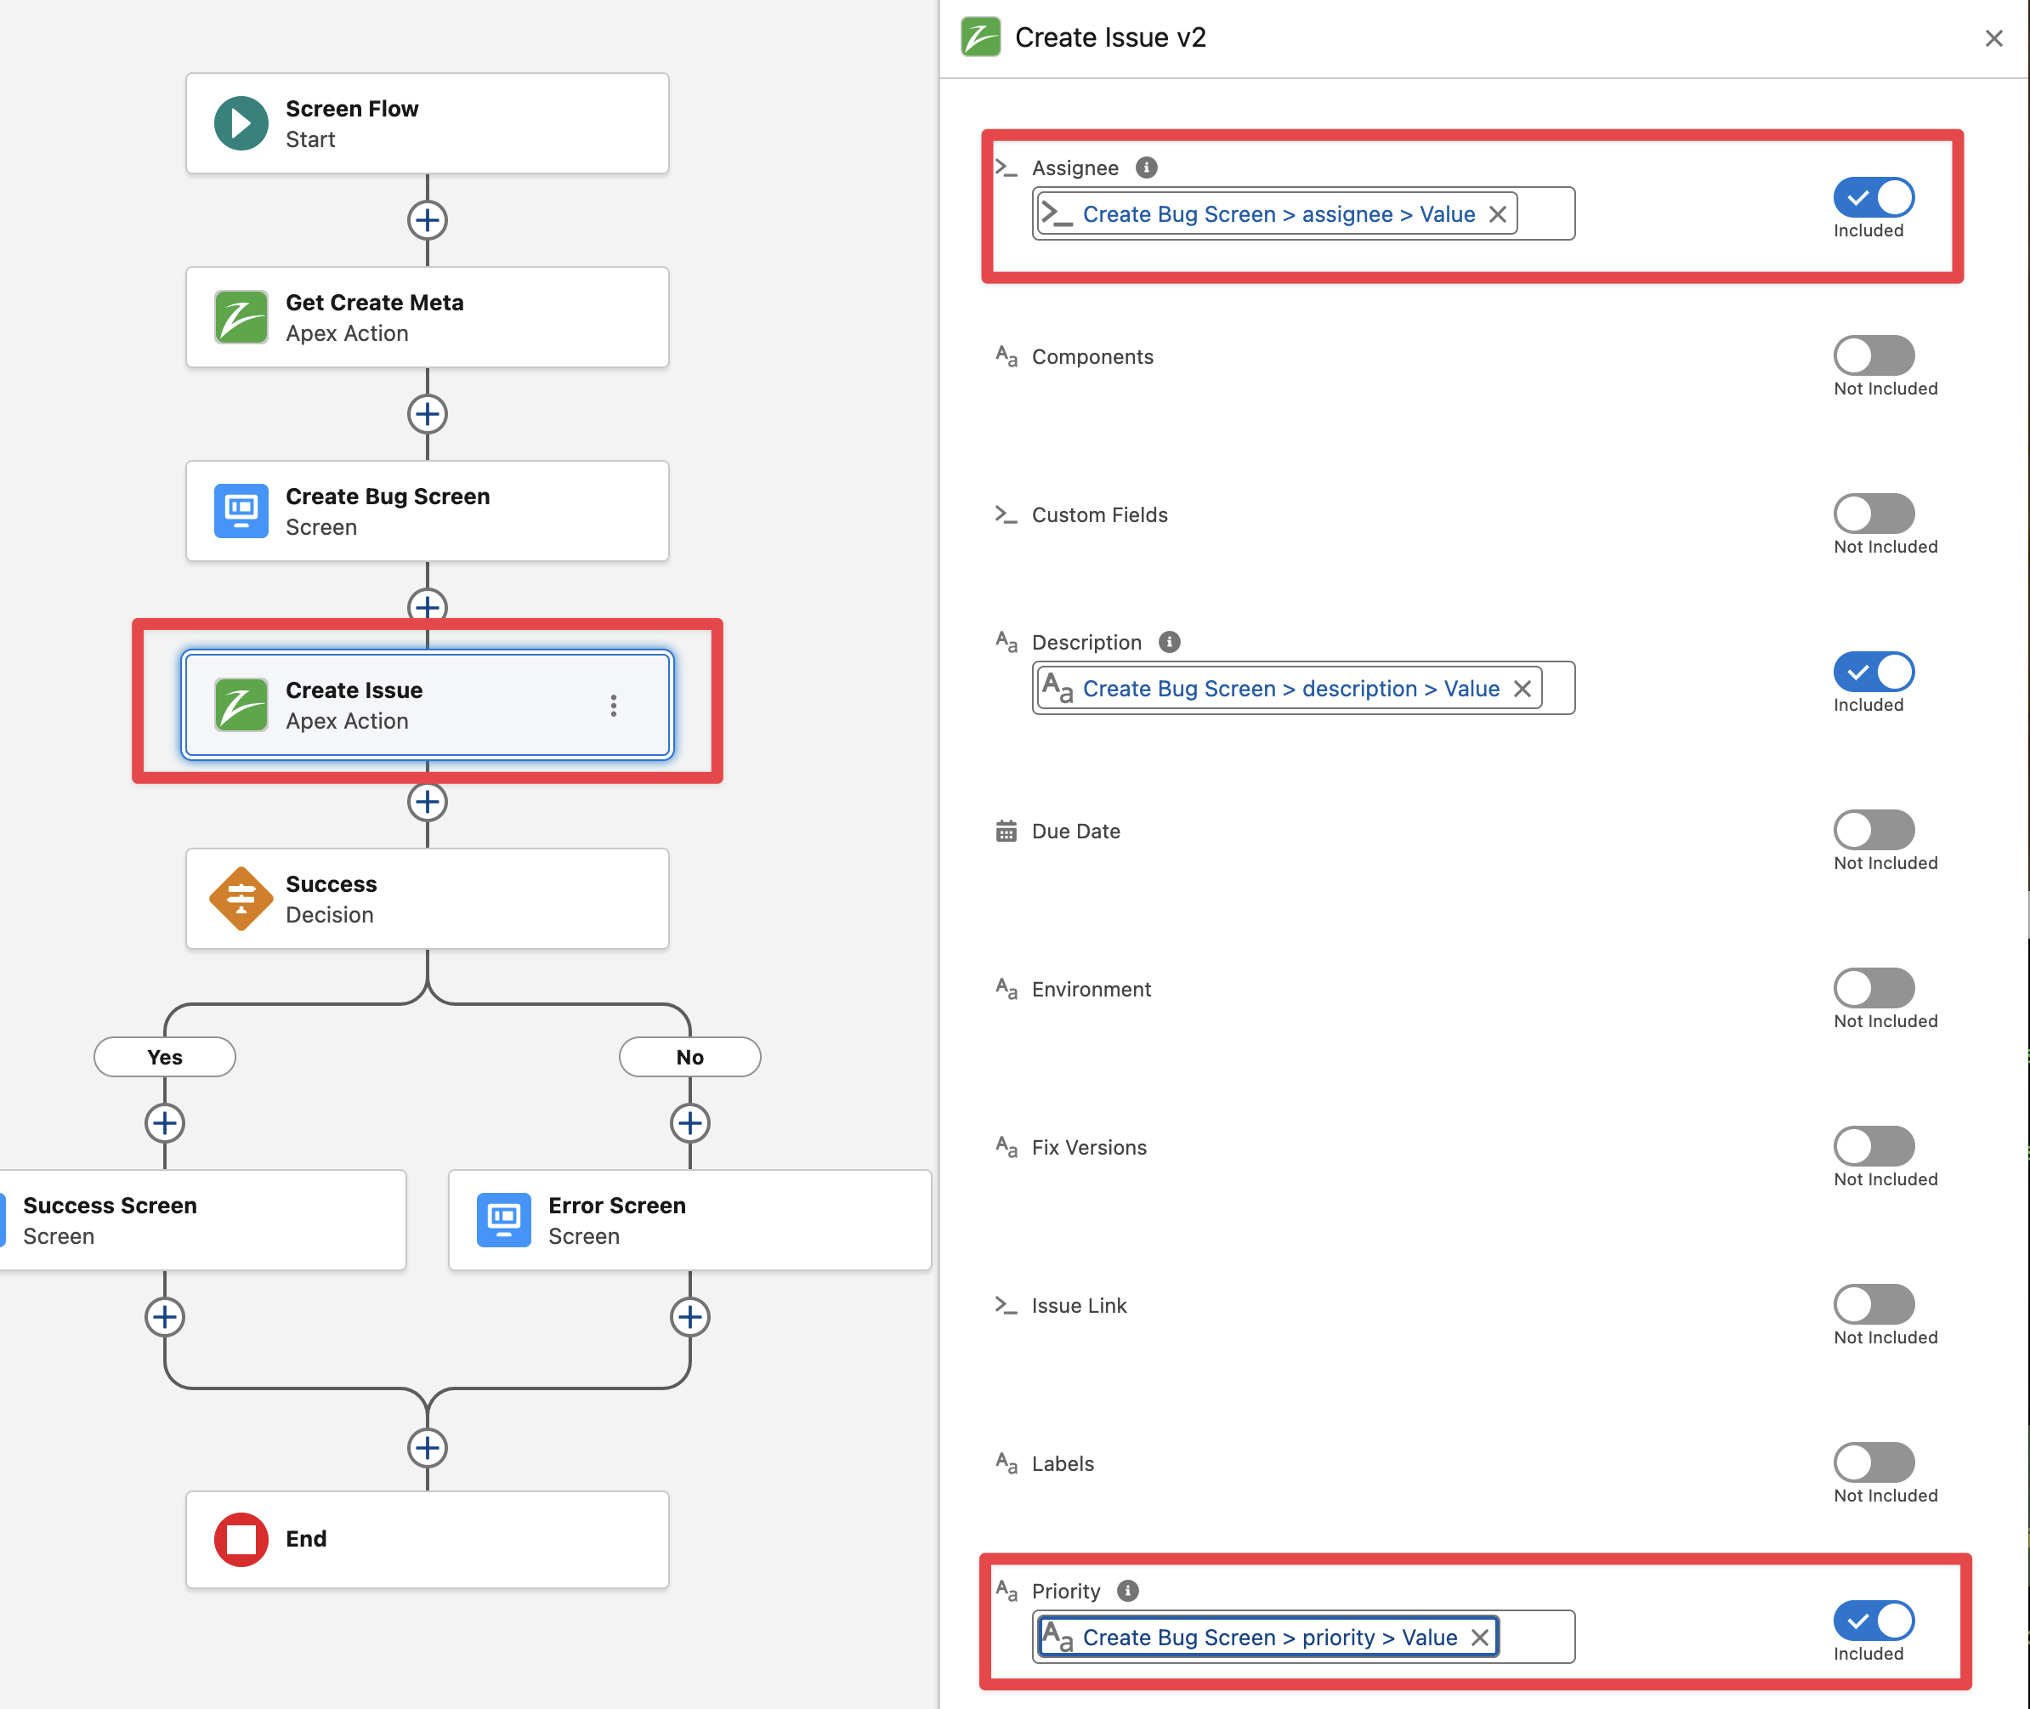Open the Create Issue element options menu
This screenshot has height=1709, width=2030.
[x=613, y=706]
